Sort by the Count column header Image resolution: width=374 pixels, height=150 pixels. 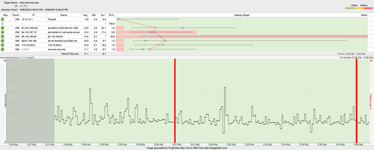15,15
